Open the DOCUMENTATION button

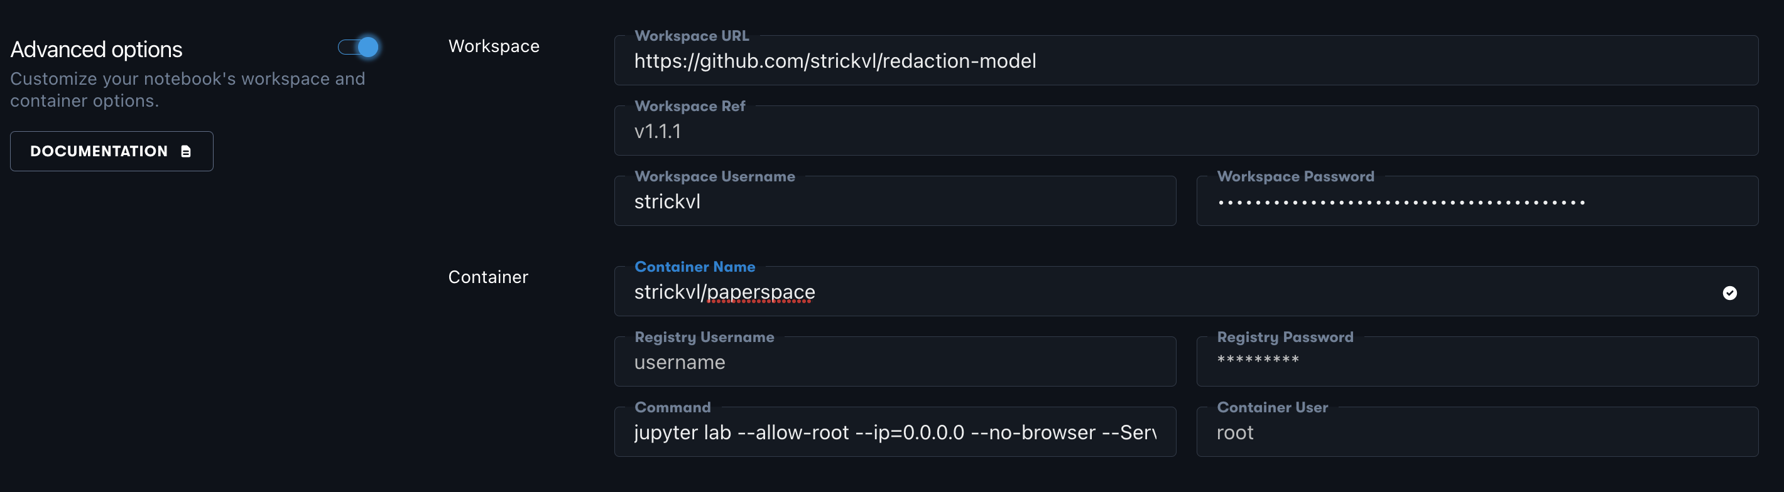(112, 151)
